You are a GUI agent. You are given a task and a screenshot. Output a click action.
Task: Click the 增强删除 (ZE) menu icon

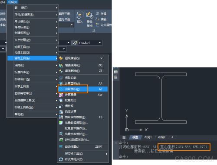pyautogui.click(x=61, y=71)
